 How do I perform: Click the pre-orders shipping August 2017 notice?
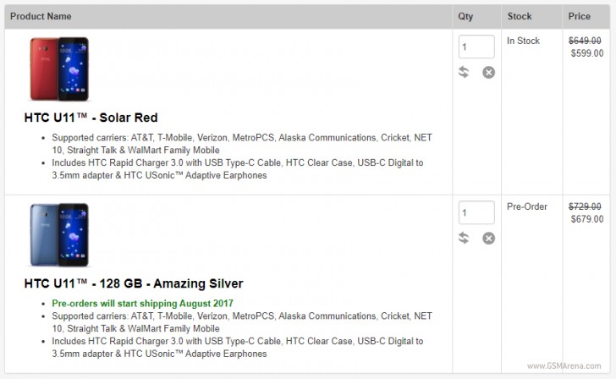pyautogui.click(x=143, y=303)
